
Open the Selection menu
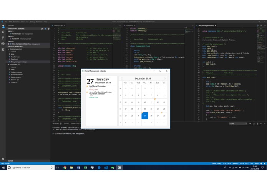pos(16,22)
